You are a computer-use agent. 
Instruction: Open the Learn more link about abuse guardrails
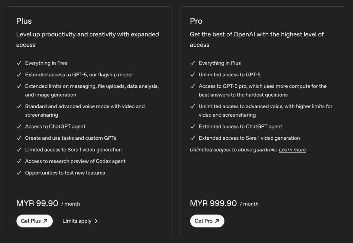(x=292, y=149)
